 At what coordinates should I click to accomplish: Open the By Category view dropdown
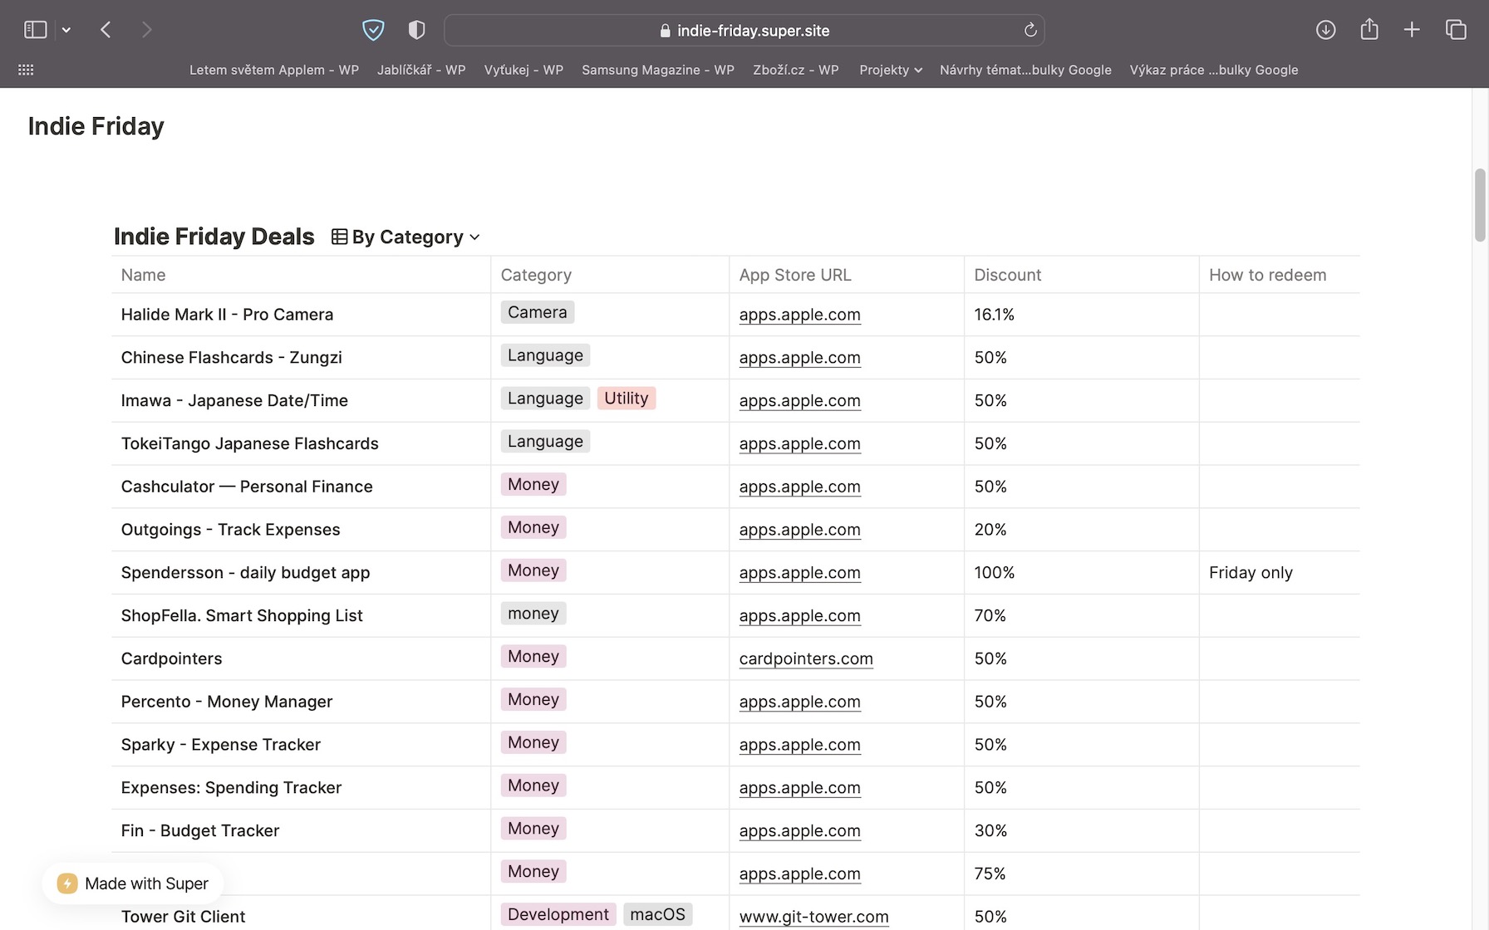coord(406,237)
